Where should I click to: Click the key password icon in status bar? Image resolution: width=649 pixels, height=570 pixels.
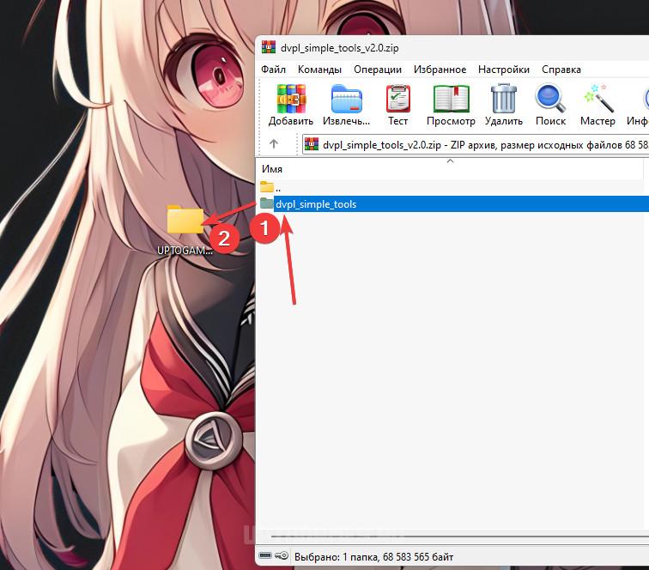click(281, 556)
